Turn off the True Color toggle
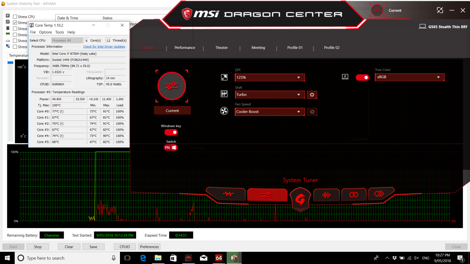Viewport: 470px width, 264px height. click(362, 77)
